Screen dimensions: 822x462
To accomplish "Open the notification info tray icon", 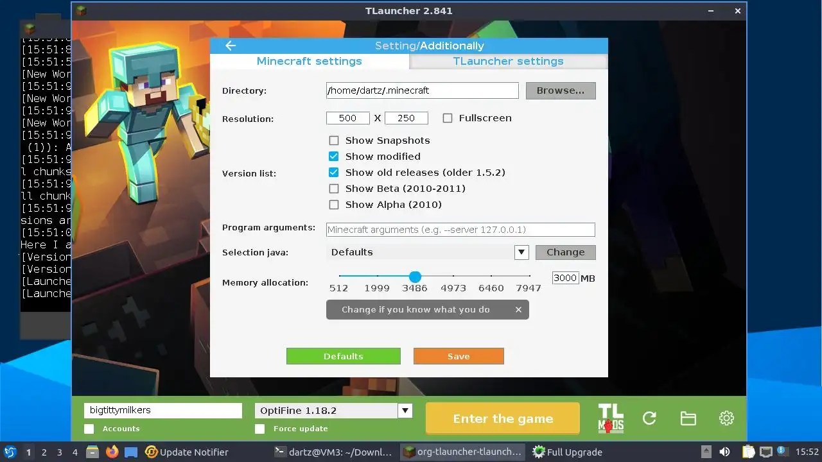I will point(782,452).
